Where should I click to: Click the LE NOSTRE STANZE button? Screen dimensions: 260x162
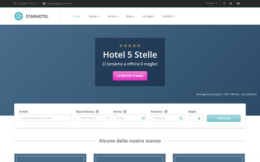(130, 76)
